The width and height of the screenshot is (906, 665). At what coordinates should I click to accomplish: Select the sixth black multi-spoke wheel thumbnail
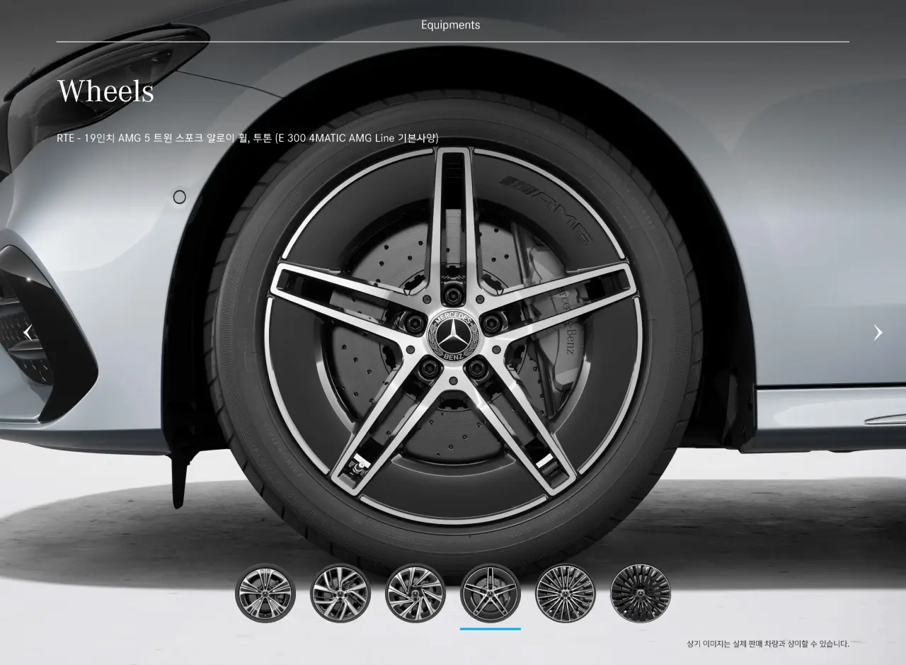coord(641,593)
